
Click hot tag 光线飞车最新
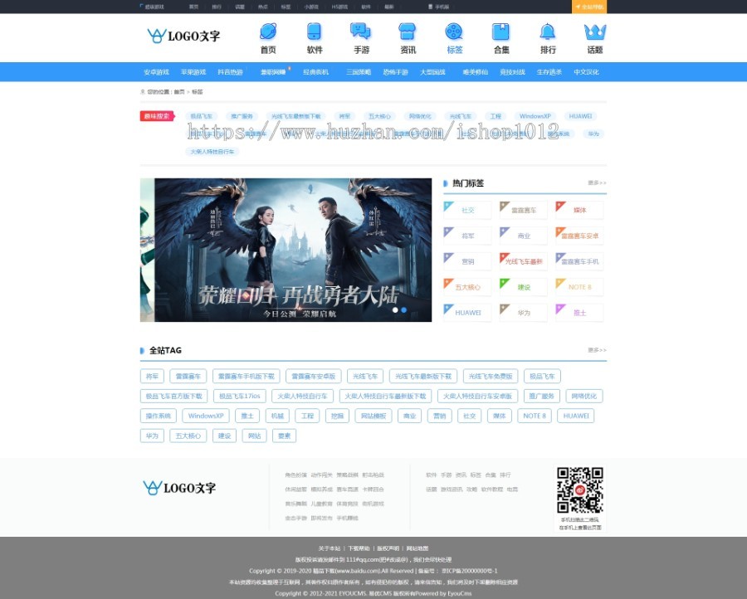tap(524, 261)
